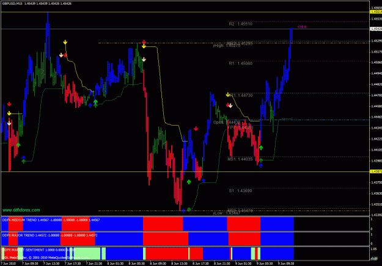This screenshot has width=382, height=266.
Task: Click the 9 Jun 05:30 time label
Action: [265, 264]
